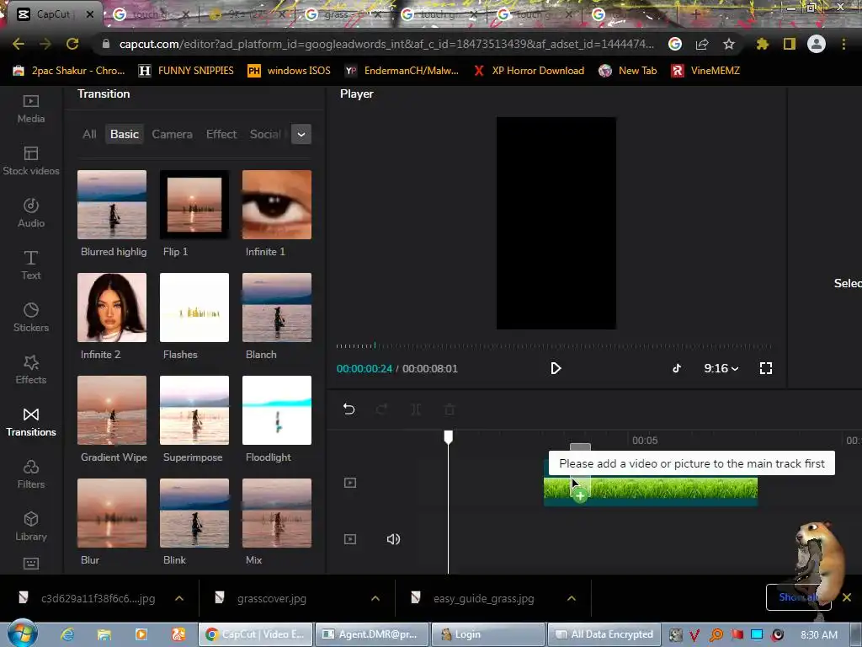862x647 pixels.
Task: Reload the CapCut page
Action: [72, 44]
